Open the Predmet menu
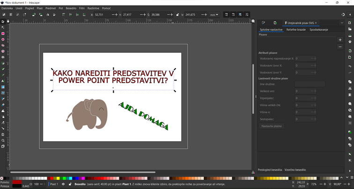This screenshot has width=354, height=189. pos(51,8)
